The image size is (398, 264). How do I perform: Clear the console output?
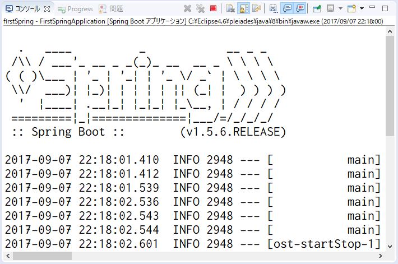pos(230,8)
